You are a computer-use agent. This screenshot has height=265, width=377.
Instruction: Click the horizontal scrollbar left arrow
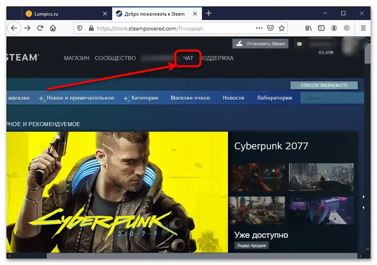9,256
